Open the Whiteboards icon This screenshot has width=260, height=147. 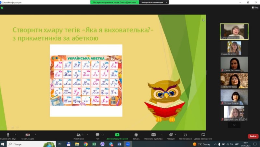coord(203,135)
